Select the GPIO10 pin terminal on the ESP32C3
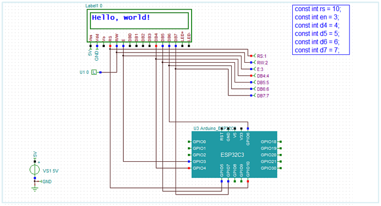 pos(248,181)
